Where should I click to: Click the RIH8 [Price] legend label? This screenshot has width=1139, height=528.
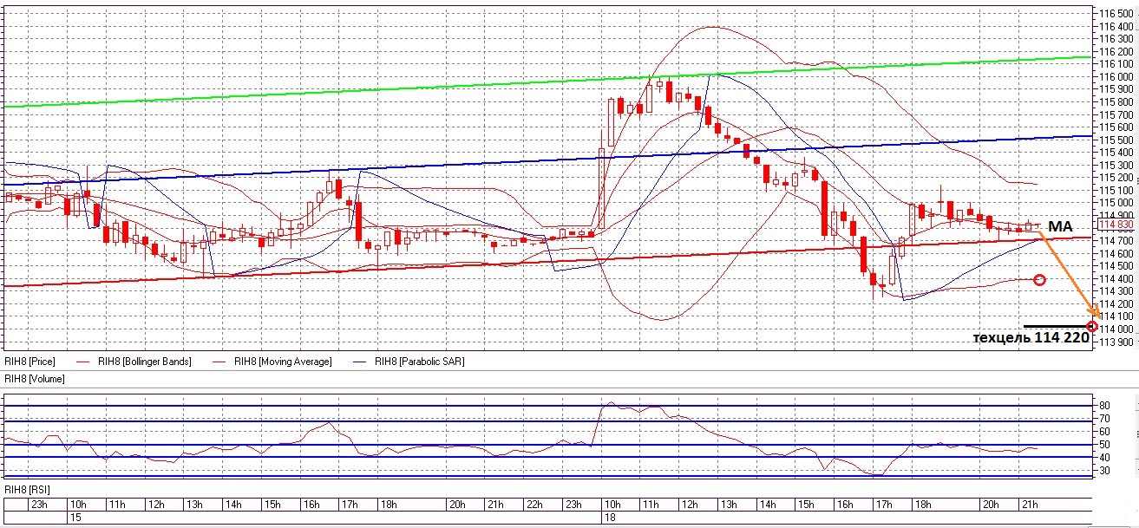29,362
